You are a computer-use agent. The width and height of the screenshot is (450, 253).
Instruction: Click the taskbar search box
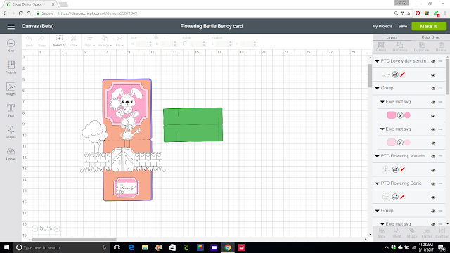[62, 247]
